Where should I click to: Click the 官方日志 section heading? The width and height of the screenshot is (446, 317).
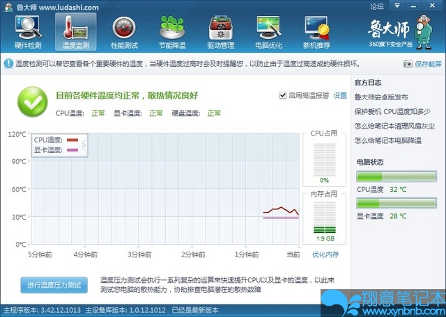click(368, 83)
